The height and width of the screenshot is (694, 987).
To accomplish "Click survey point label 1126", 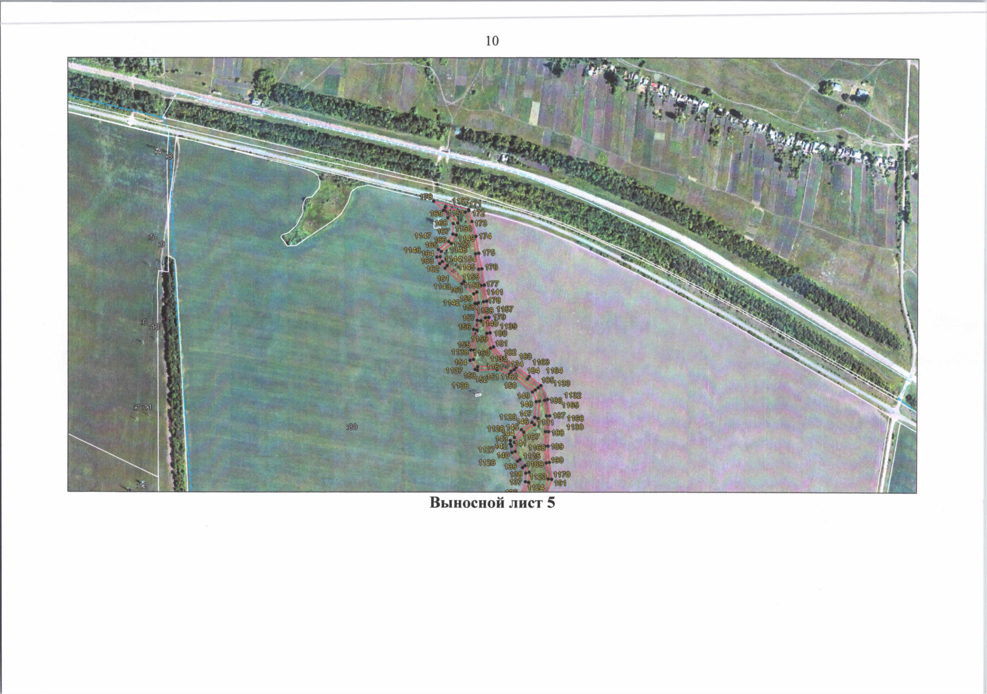I will coord(487,462).
